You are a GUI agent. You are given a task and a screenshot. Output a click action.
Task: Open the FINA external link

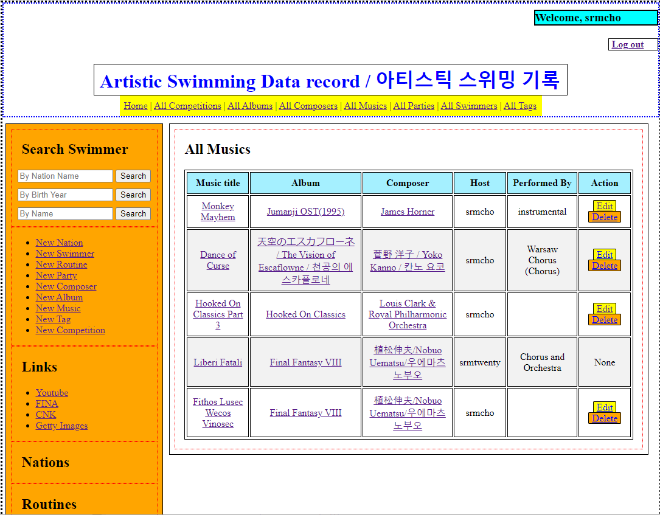coord(47,404)
